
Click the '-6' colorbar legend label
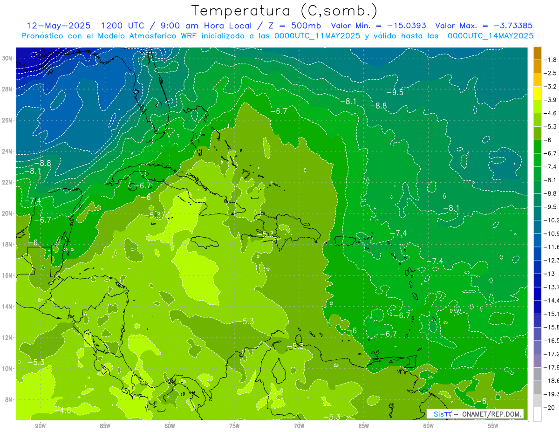click(x=548, y=140)
